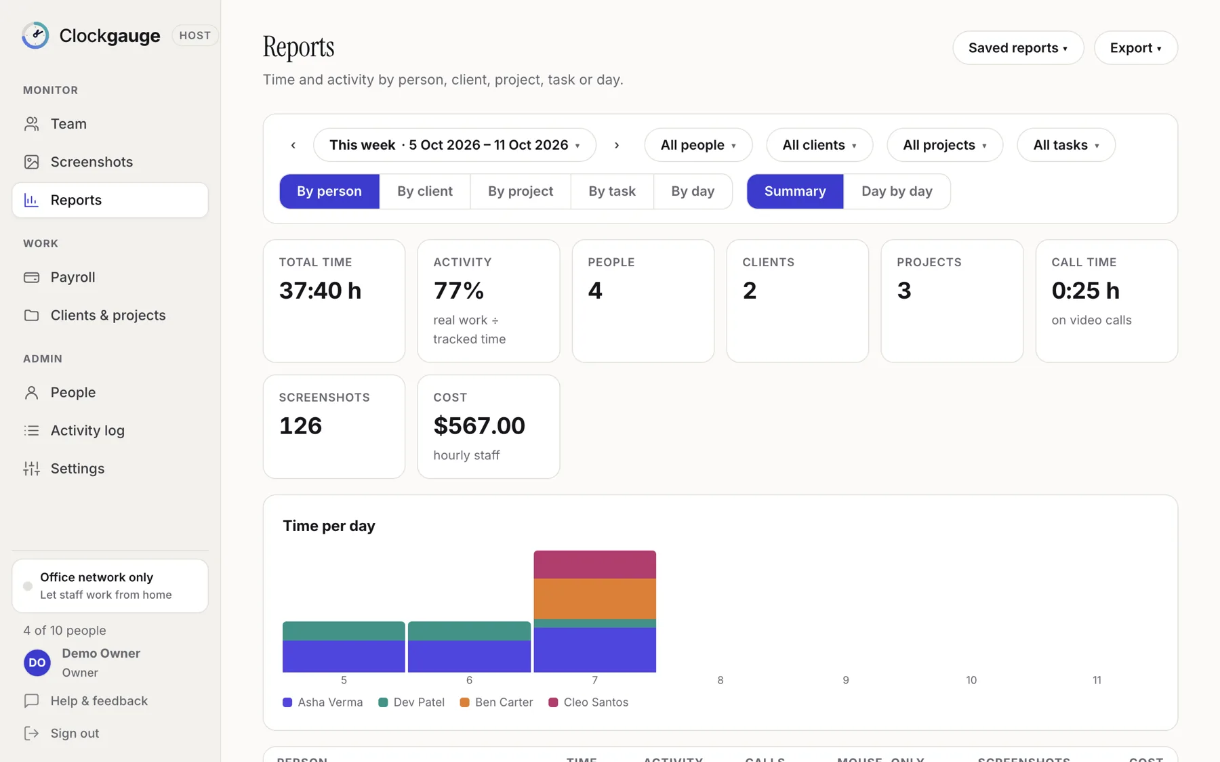Expand the All projects filter
This screenshot has height=762, width=1220.
945,145
